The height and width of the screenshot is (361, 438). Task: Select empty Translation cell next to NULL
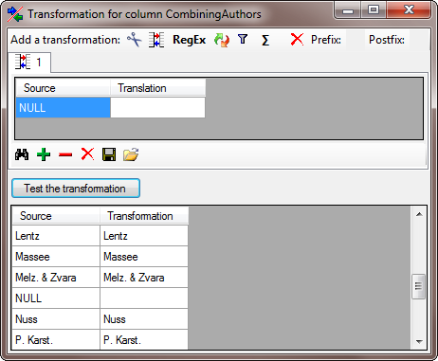157,108
